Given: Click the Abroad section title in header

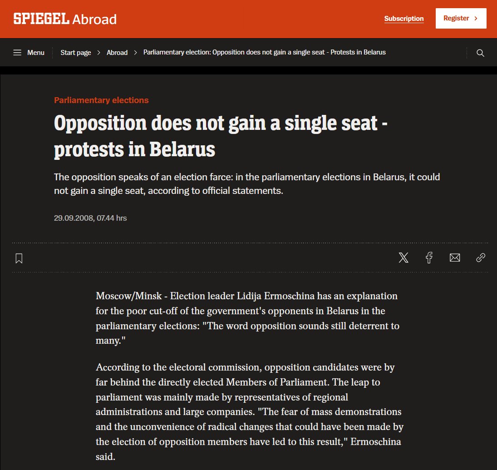Looking at the screenshot, I should 94,20.
